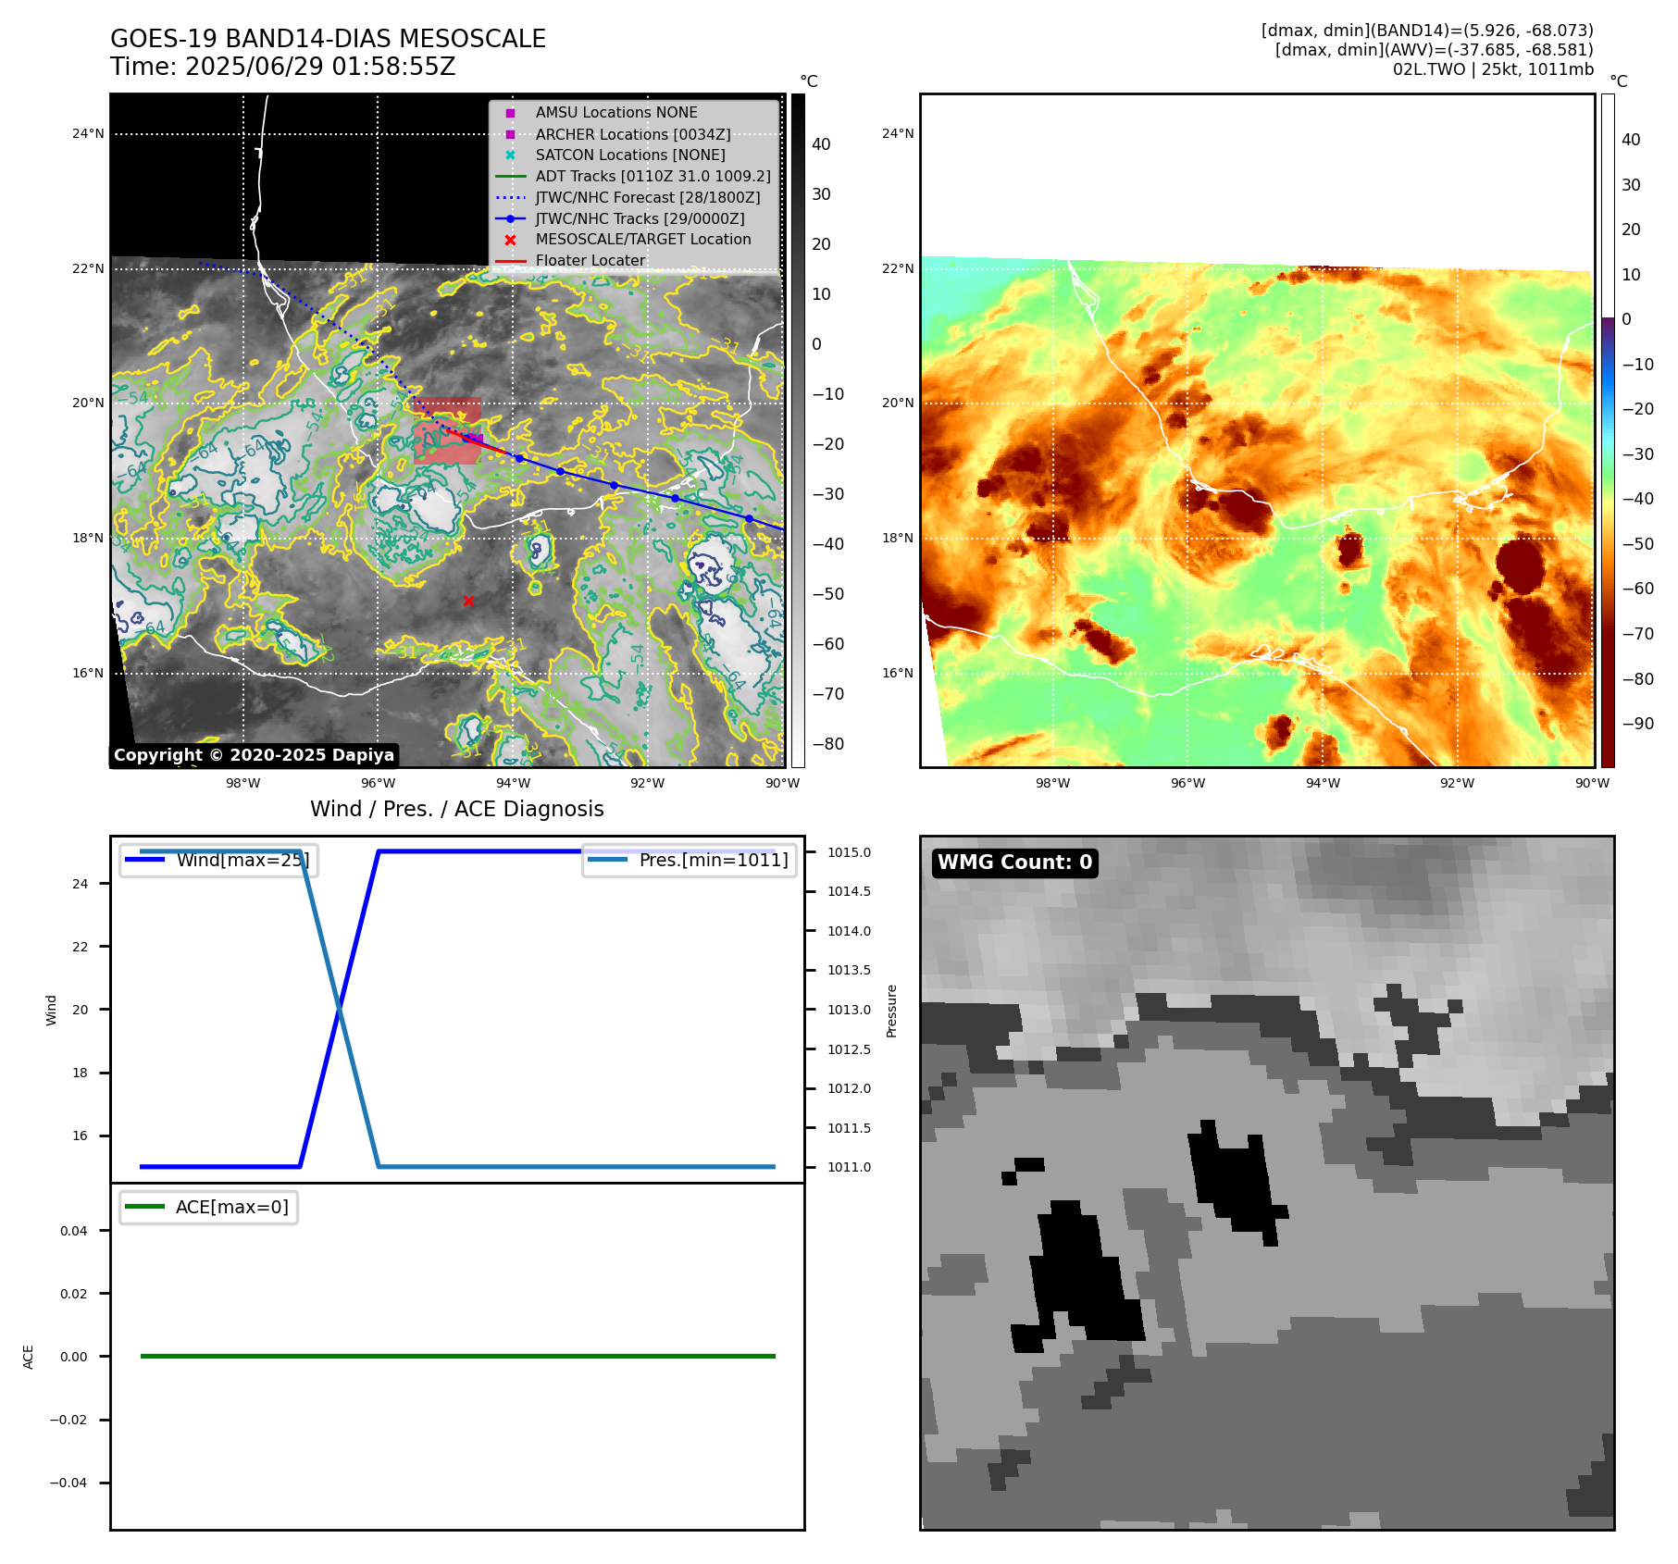Click the first blue track point near 94°W
Image resolution: width=1678 pixels, height=1564 pixels.
[x=519, y=458]
